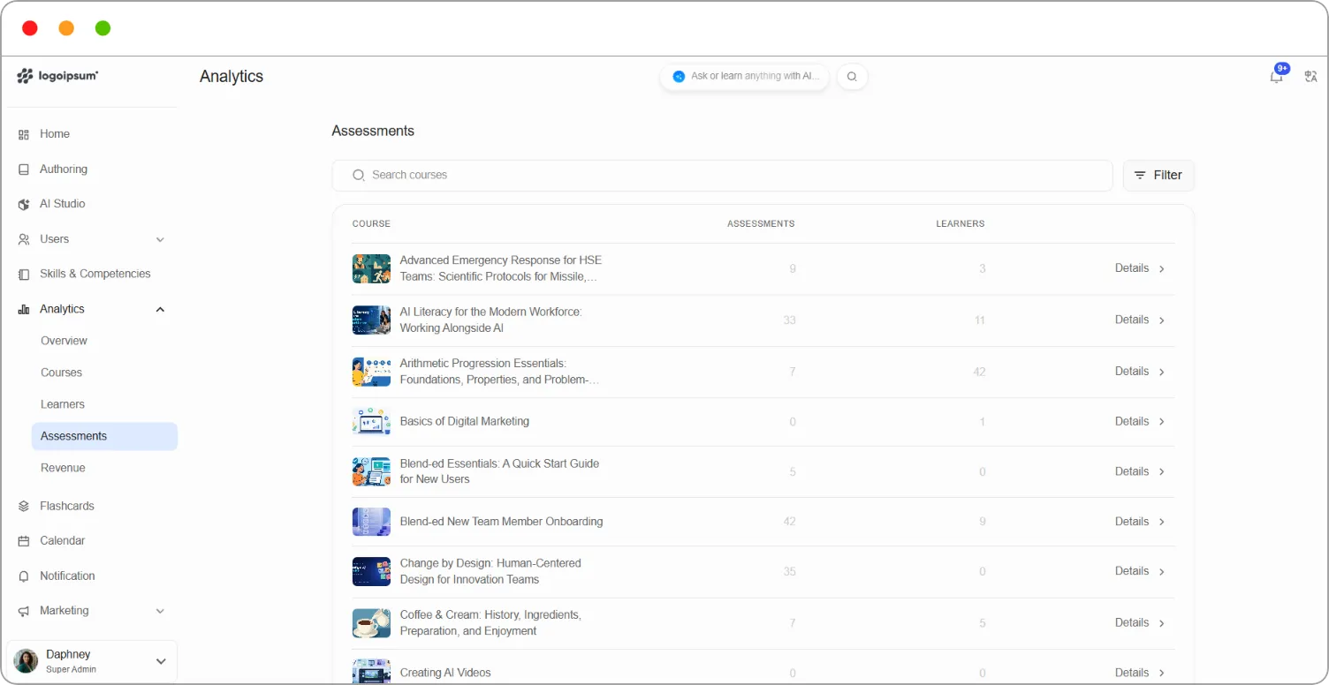The width and height of the screenshot is (1329, 685).
Task: Click the Ask or learn anything with AI field
Action: [x=744, y=77]
